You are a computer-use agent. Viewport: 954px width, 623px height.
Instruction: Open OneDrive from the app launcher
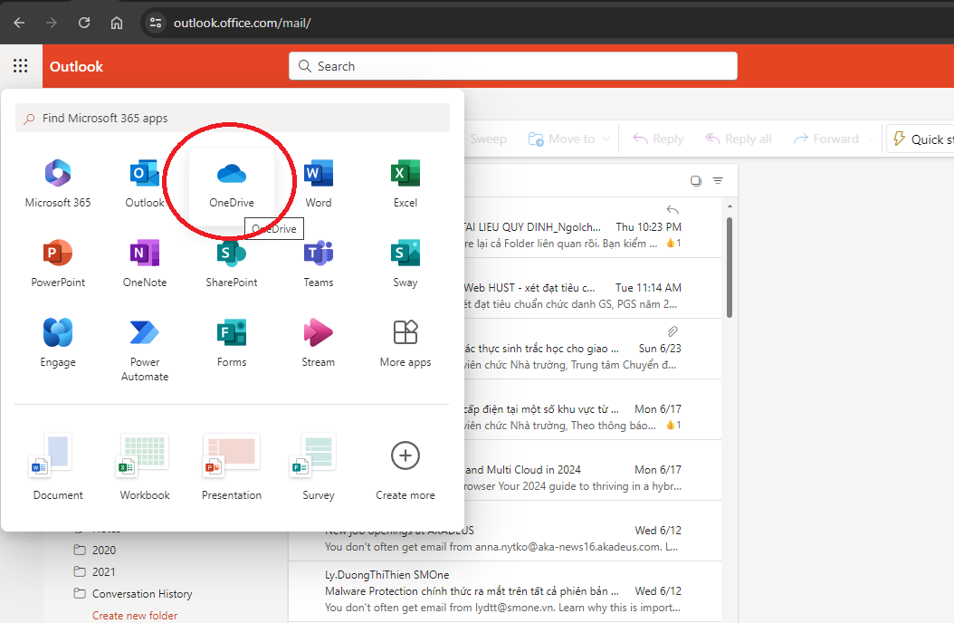pyautogui.click(x=232, y=182)
